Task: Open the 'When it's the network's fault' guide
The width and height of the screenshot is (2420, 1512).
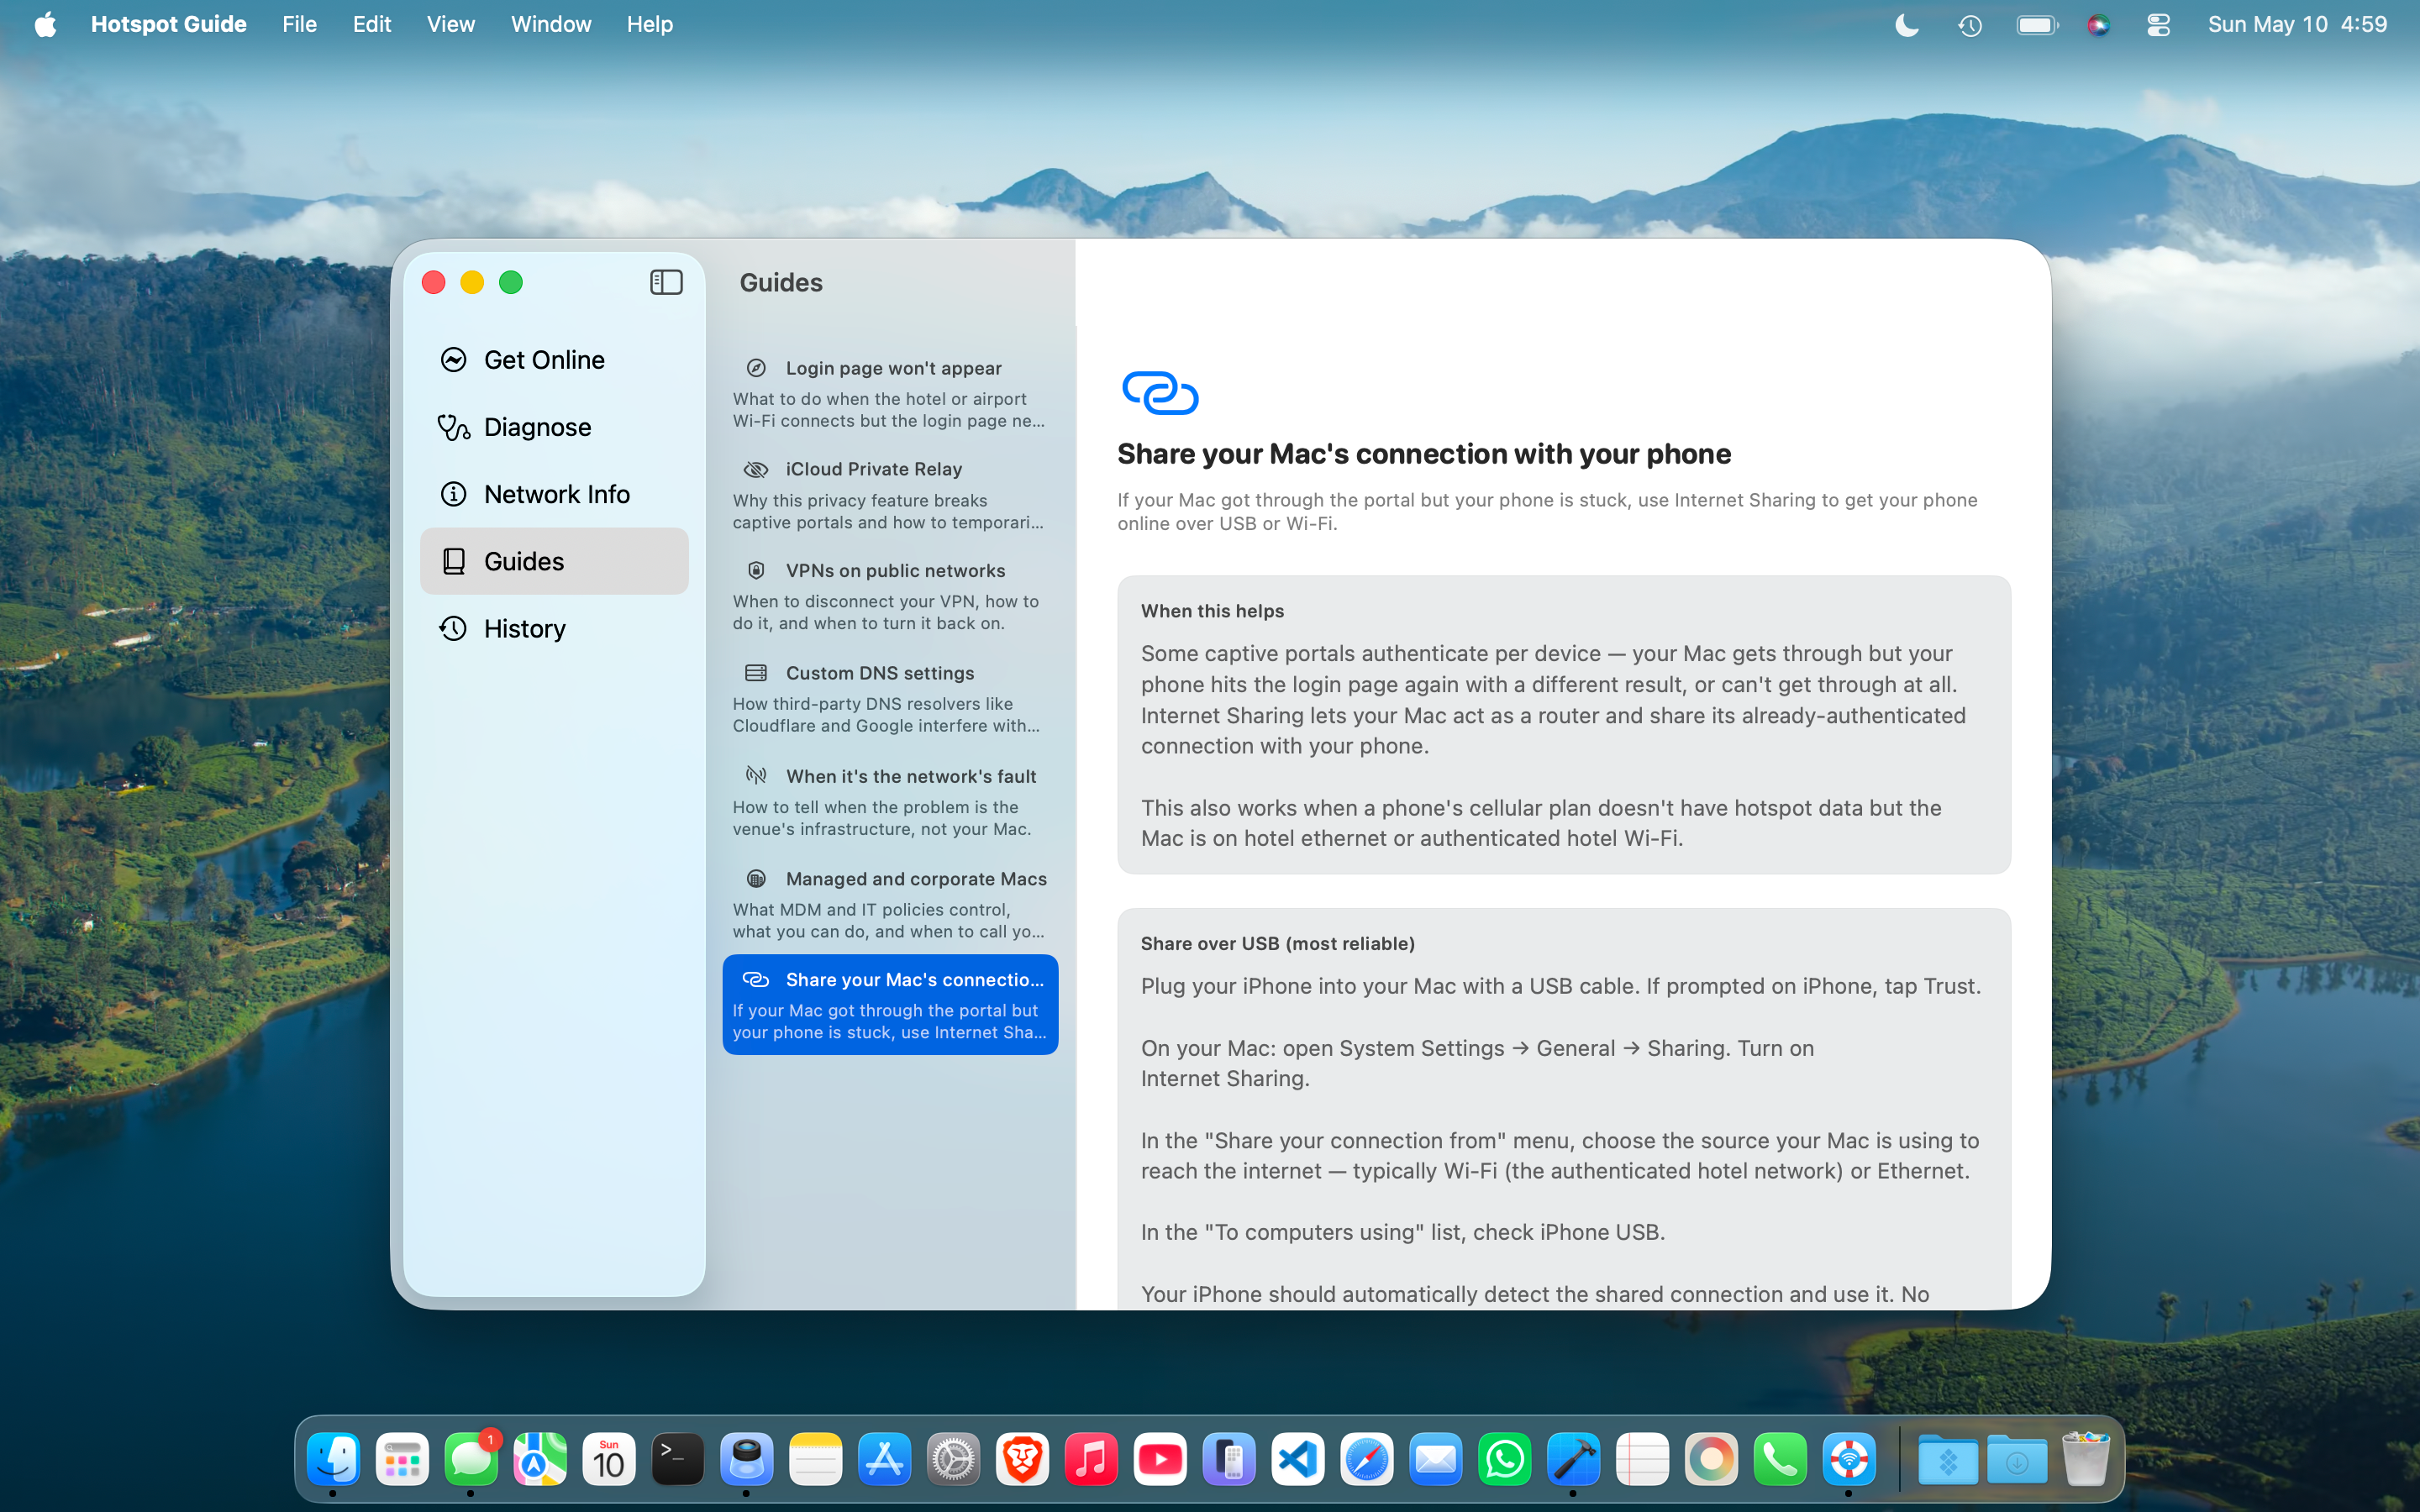Action: 890,802
